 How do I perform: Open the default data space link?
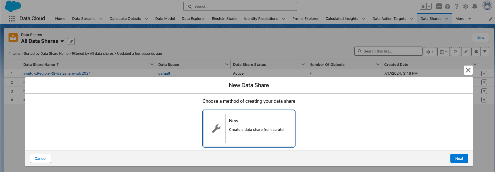pyautogui.click(x=164, y=74)
